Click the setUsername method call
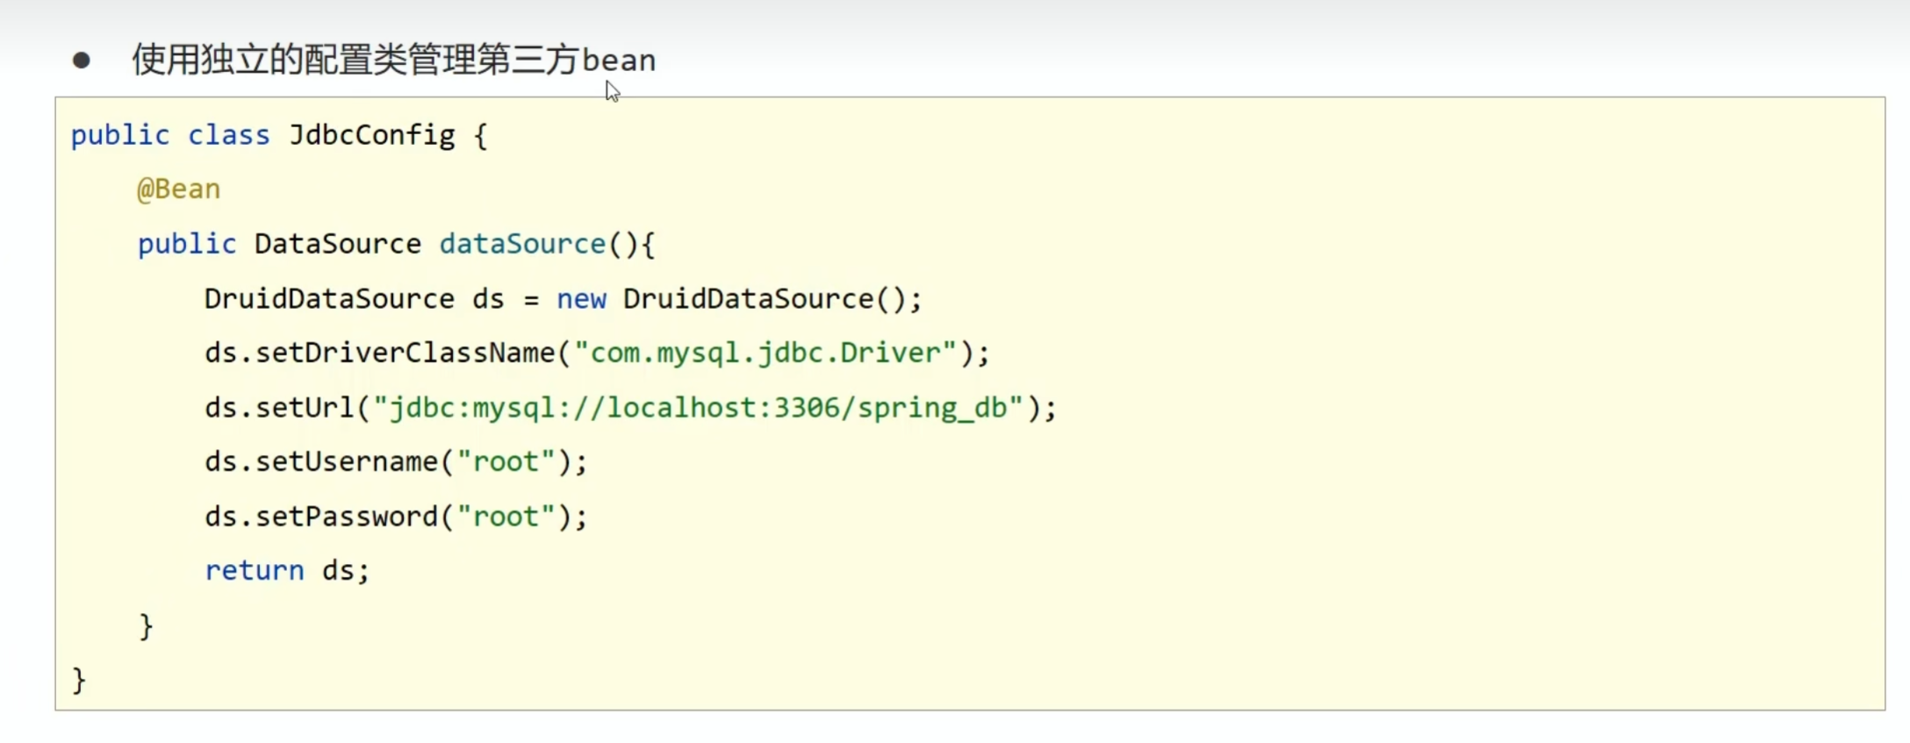The width and height of the screenshot is (1910, 743). coord(346,461)
